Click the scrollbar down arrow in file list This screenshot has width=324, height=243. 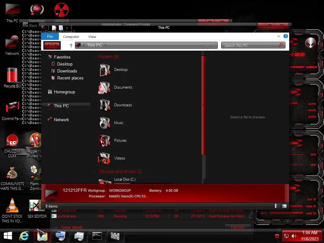[203, 181]
